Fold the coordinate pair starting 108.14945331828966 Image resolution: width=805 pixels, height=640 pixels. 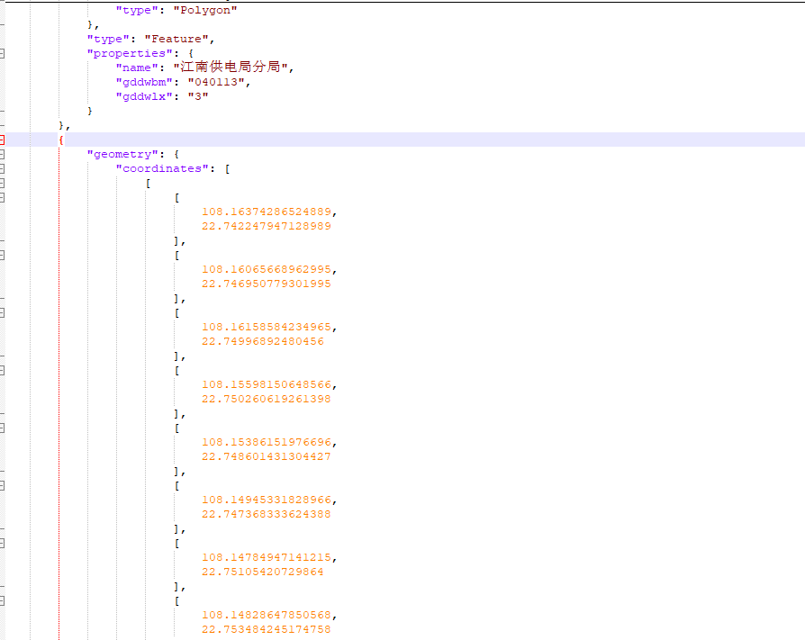click(2, 485)
